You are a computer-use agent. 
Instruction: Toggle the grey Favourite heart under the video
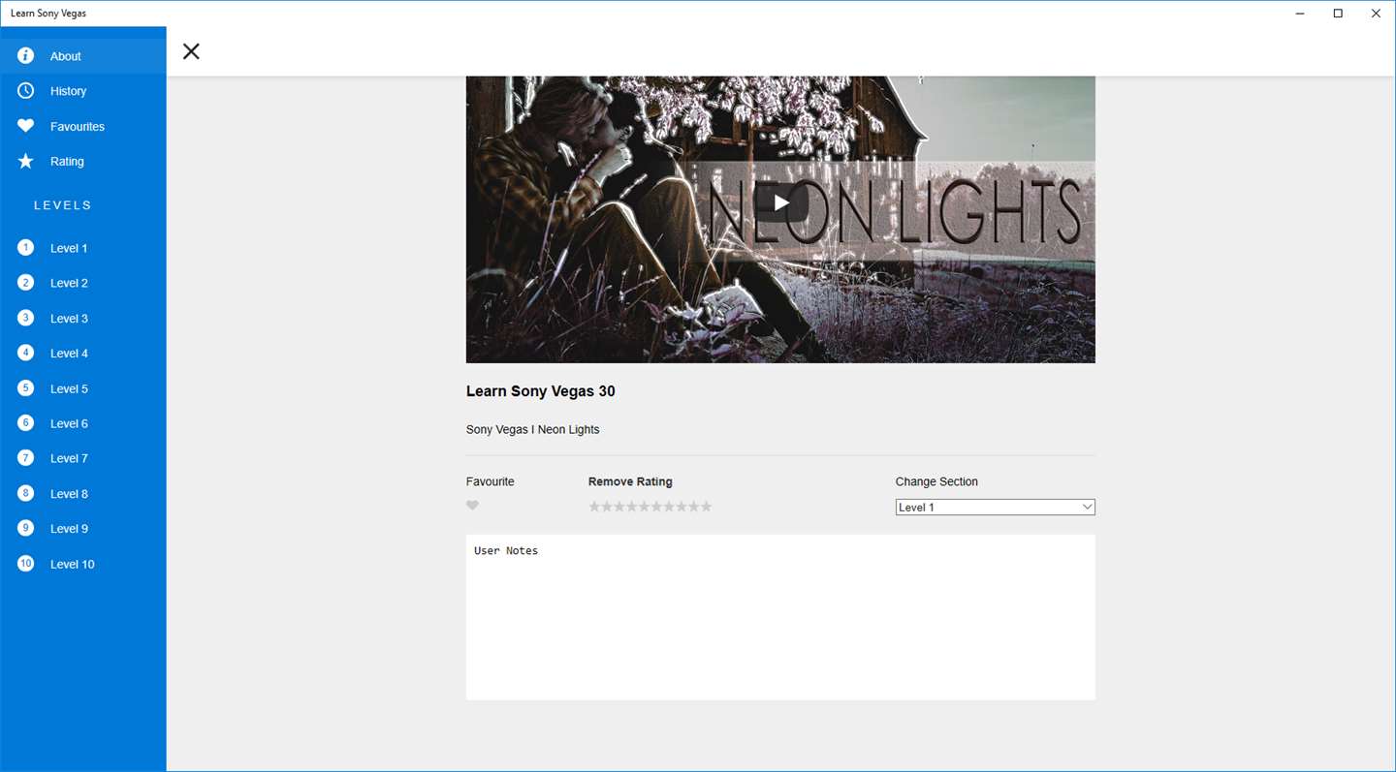point(472,506)
